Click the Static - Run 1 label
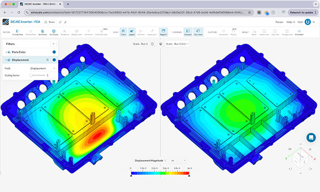 (140, 44)
